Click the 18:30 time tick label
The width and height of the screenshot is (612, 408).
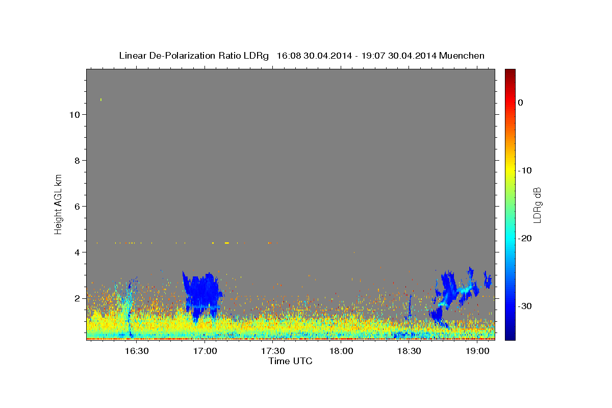409,351
